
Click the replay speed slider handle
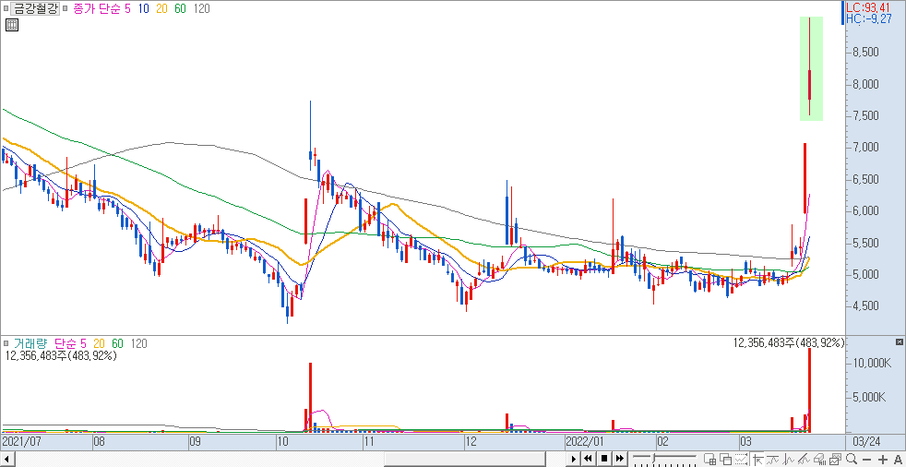tap(653, 458)
